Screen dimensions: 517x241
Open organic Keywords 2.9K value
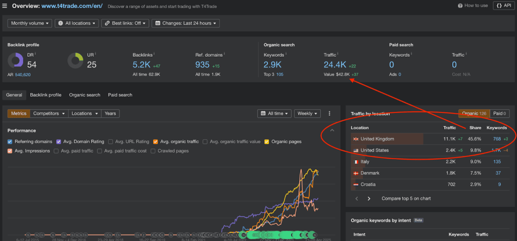coord(273,65)
